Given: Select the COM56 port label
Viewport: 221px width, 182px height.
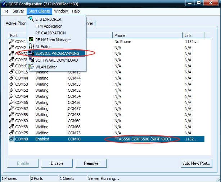Looking at the screenshot, I should click(x=22, y=102).
